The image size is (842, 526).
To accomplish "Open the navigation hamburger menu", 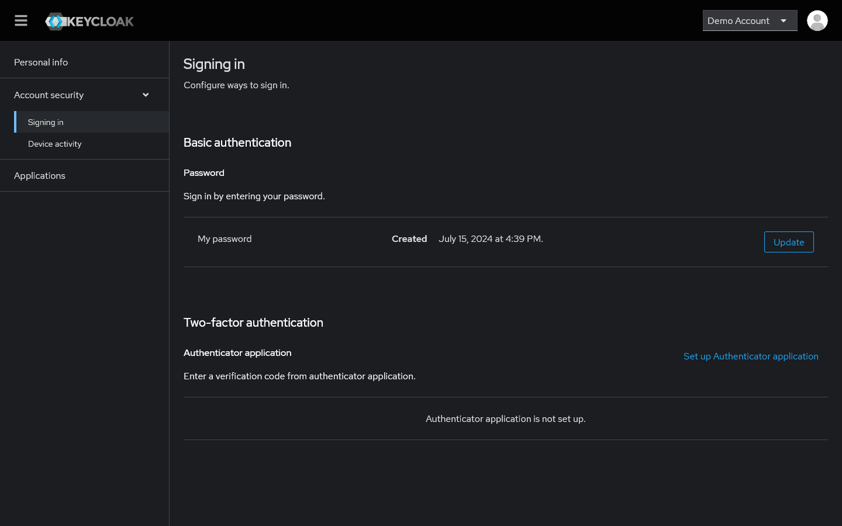I will tap(20, 20).
